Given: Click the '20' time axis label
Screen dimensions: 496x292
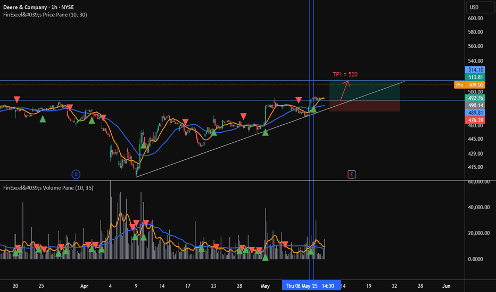Looking at the screenshot, I should 15,286.
